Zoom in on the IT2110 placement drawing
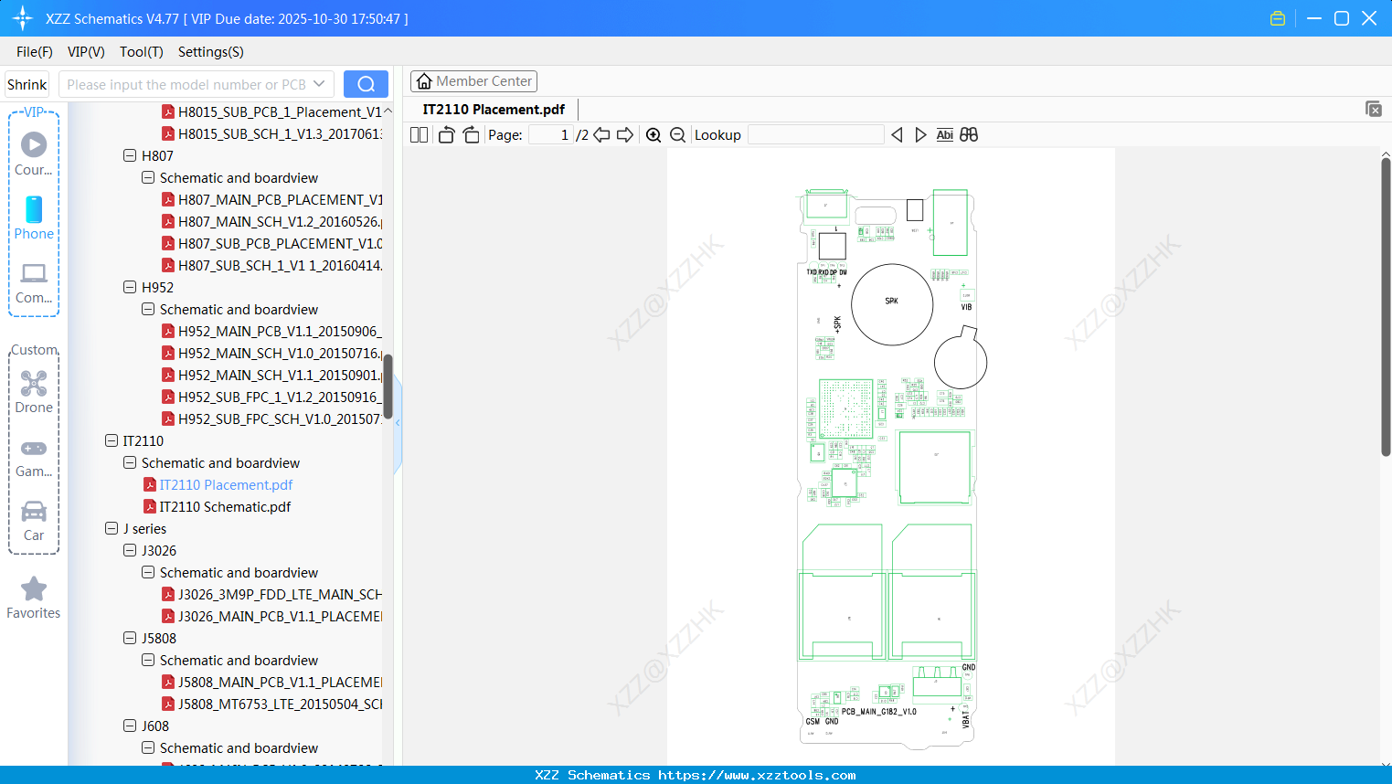Image resolution: width=1392 pixels, height=784 pixels. pos(653,134)
